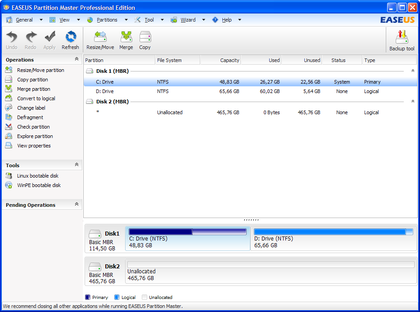Click Check partition in Operations
Image resolution: width=420 pixels, height=312 pixels.
(33, 127)
